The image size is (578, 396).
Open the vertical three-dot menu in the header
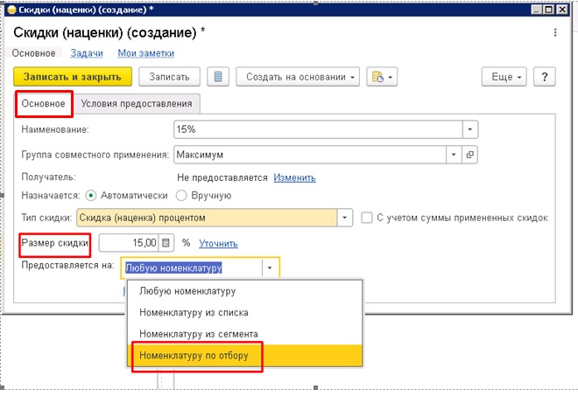pyautogui.click(x=555, y=32)
